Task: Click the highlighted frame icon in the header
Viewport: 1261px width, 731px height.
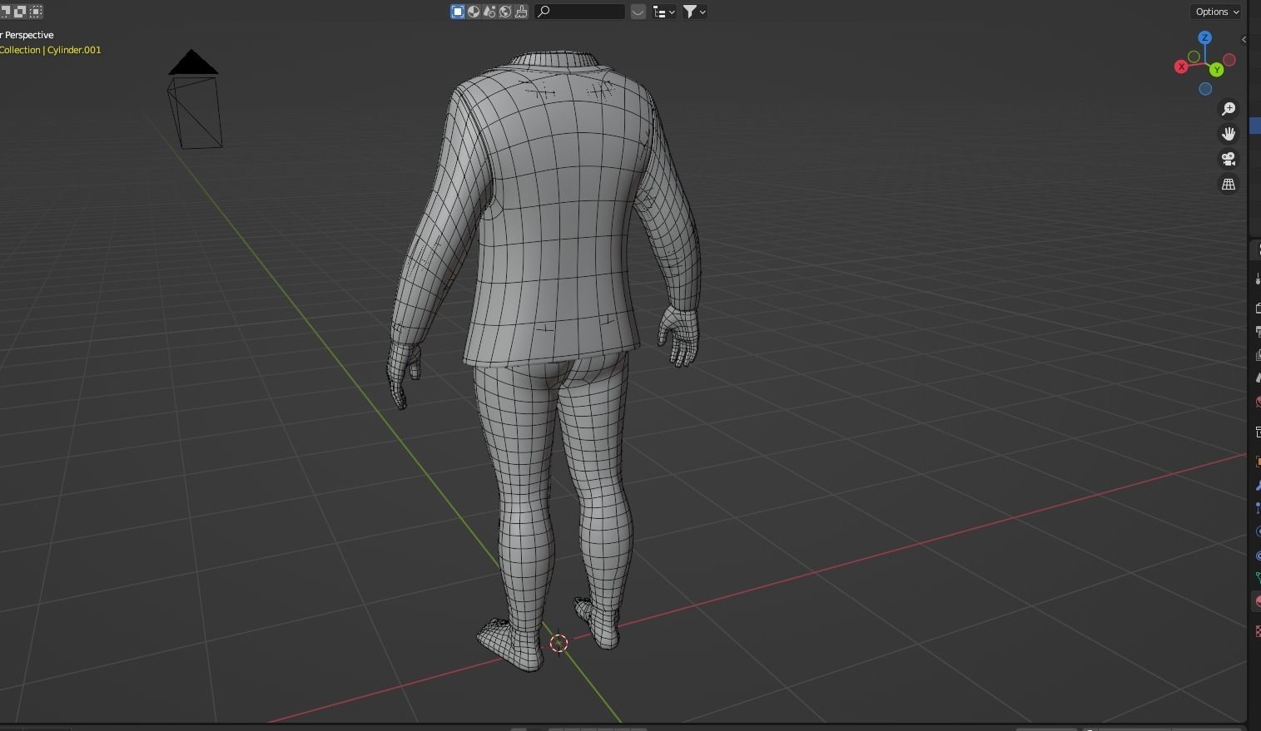Action: coord(458,12)
